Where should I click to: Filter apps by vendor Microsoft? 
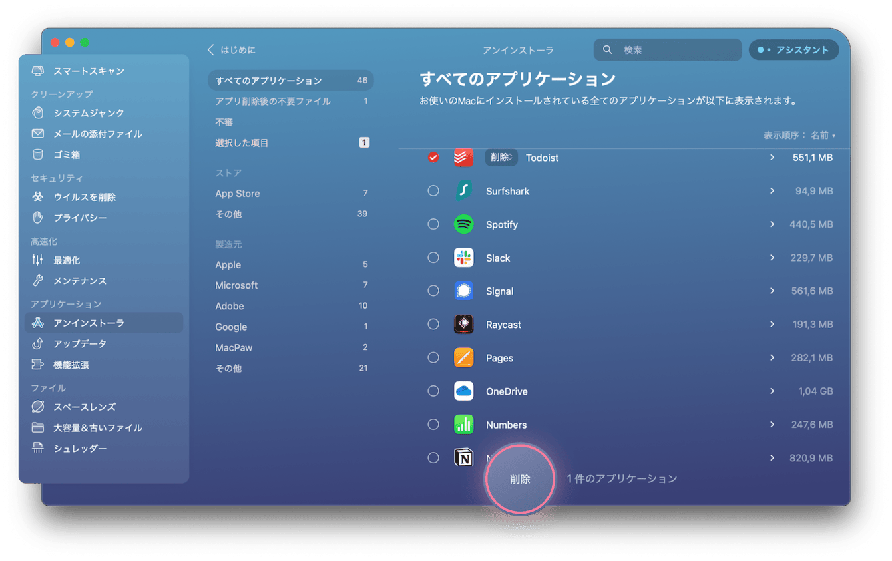(291, 285)
